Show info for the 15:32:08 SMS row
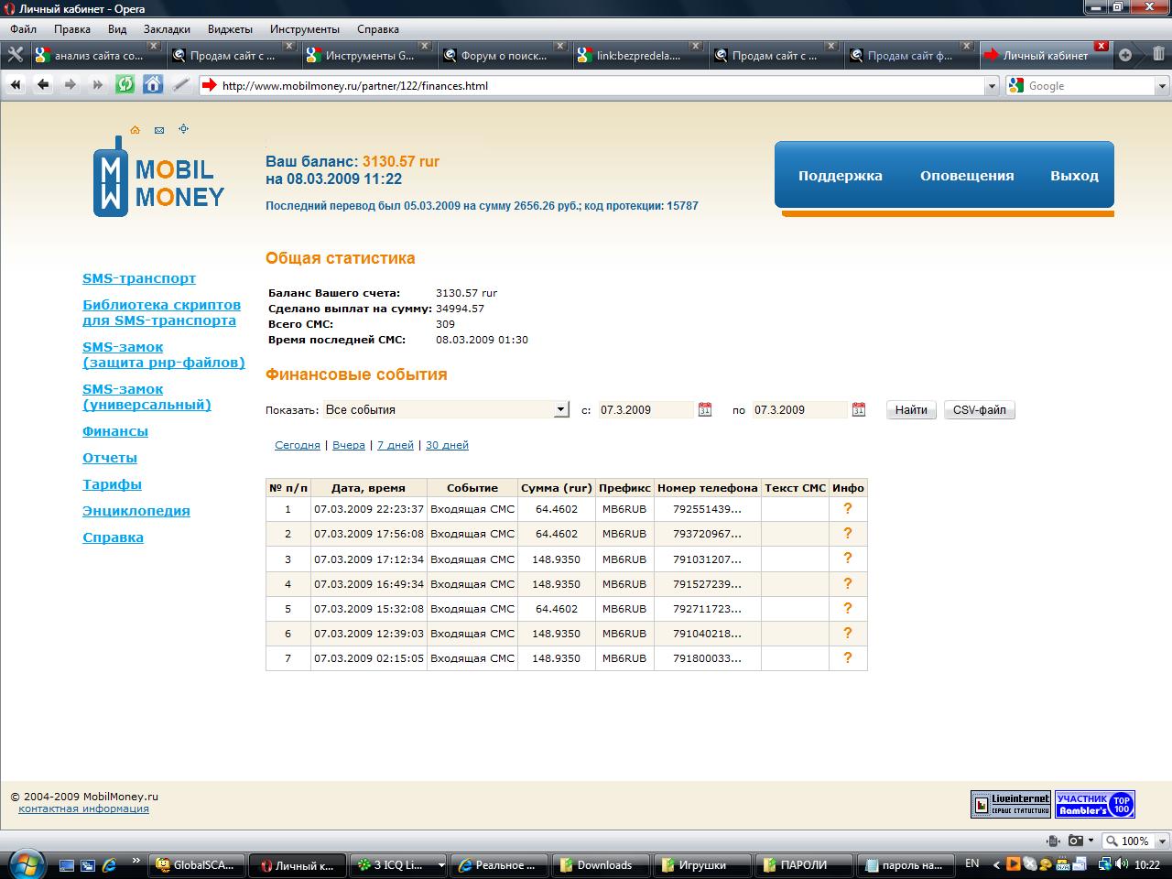Screen dimensions: 1172x879 (x=847, y=608)
